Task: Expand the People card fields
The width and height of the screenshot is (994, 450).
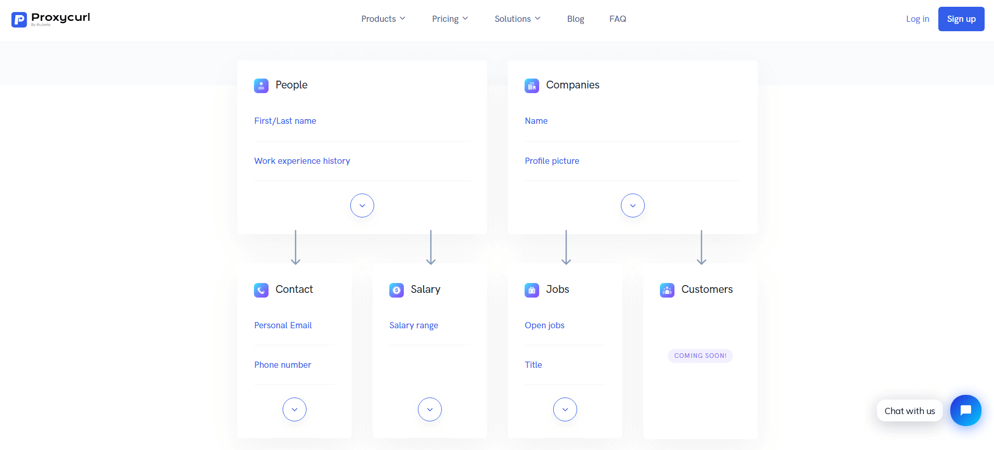Action: (362, 205)
